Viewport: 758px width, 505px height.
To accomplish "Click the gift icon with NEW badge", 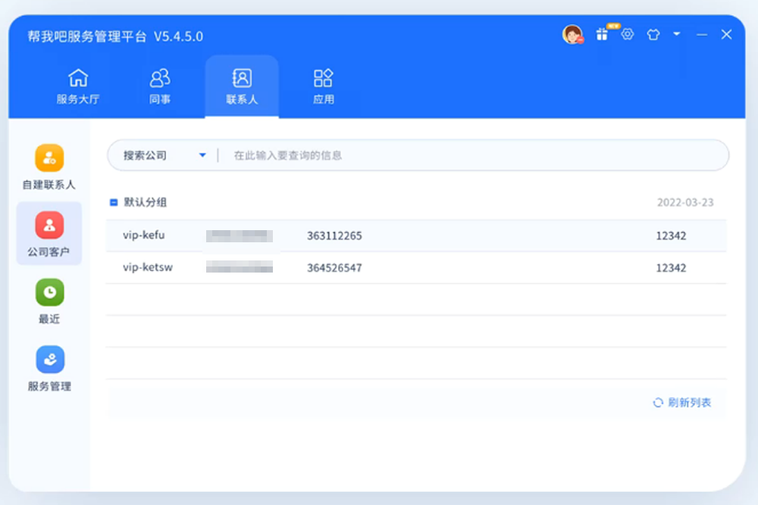I will point(603,34).
